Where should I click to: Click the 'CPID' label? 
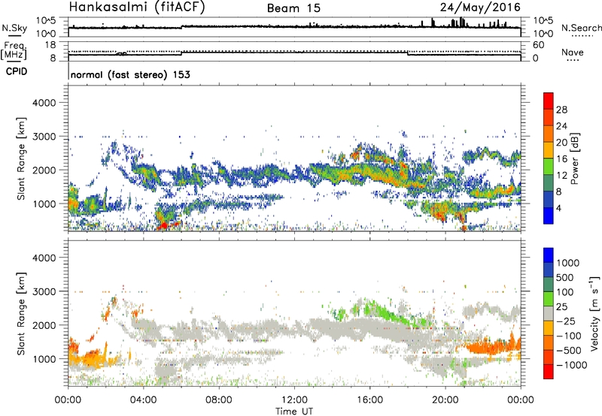coord(17,71)
